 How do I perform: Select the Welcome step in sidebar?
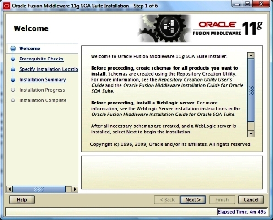click(x=30, y=49)
